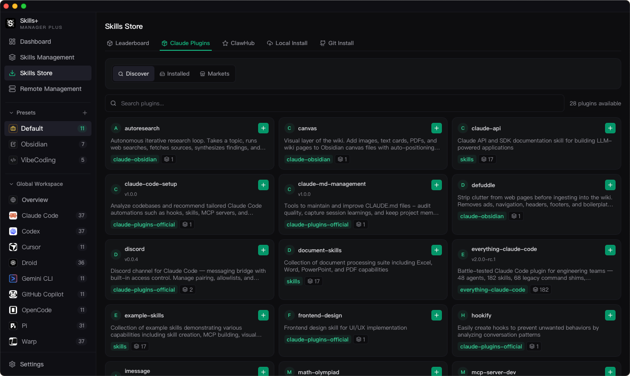The height and width of the screenshot is (376, 630).
Task: Open the workspace Overview
Action: (x=48, y=200)
